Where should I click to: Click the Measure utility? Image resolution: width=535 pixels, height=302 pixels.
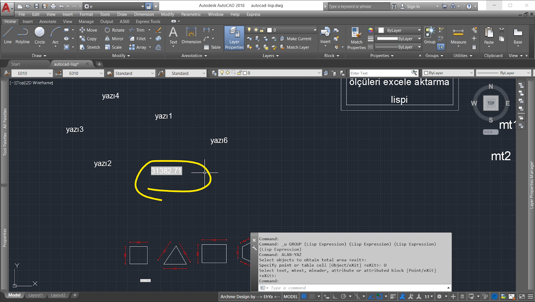point(458,35)
